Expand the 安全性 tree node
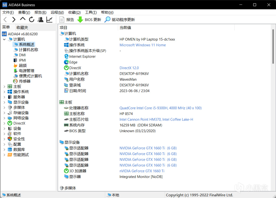 [x=4, y=139]
